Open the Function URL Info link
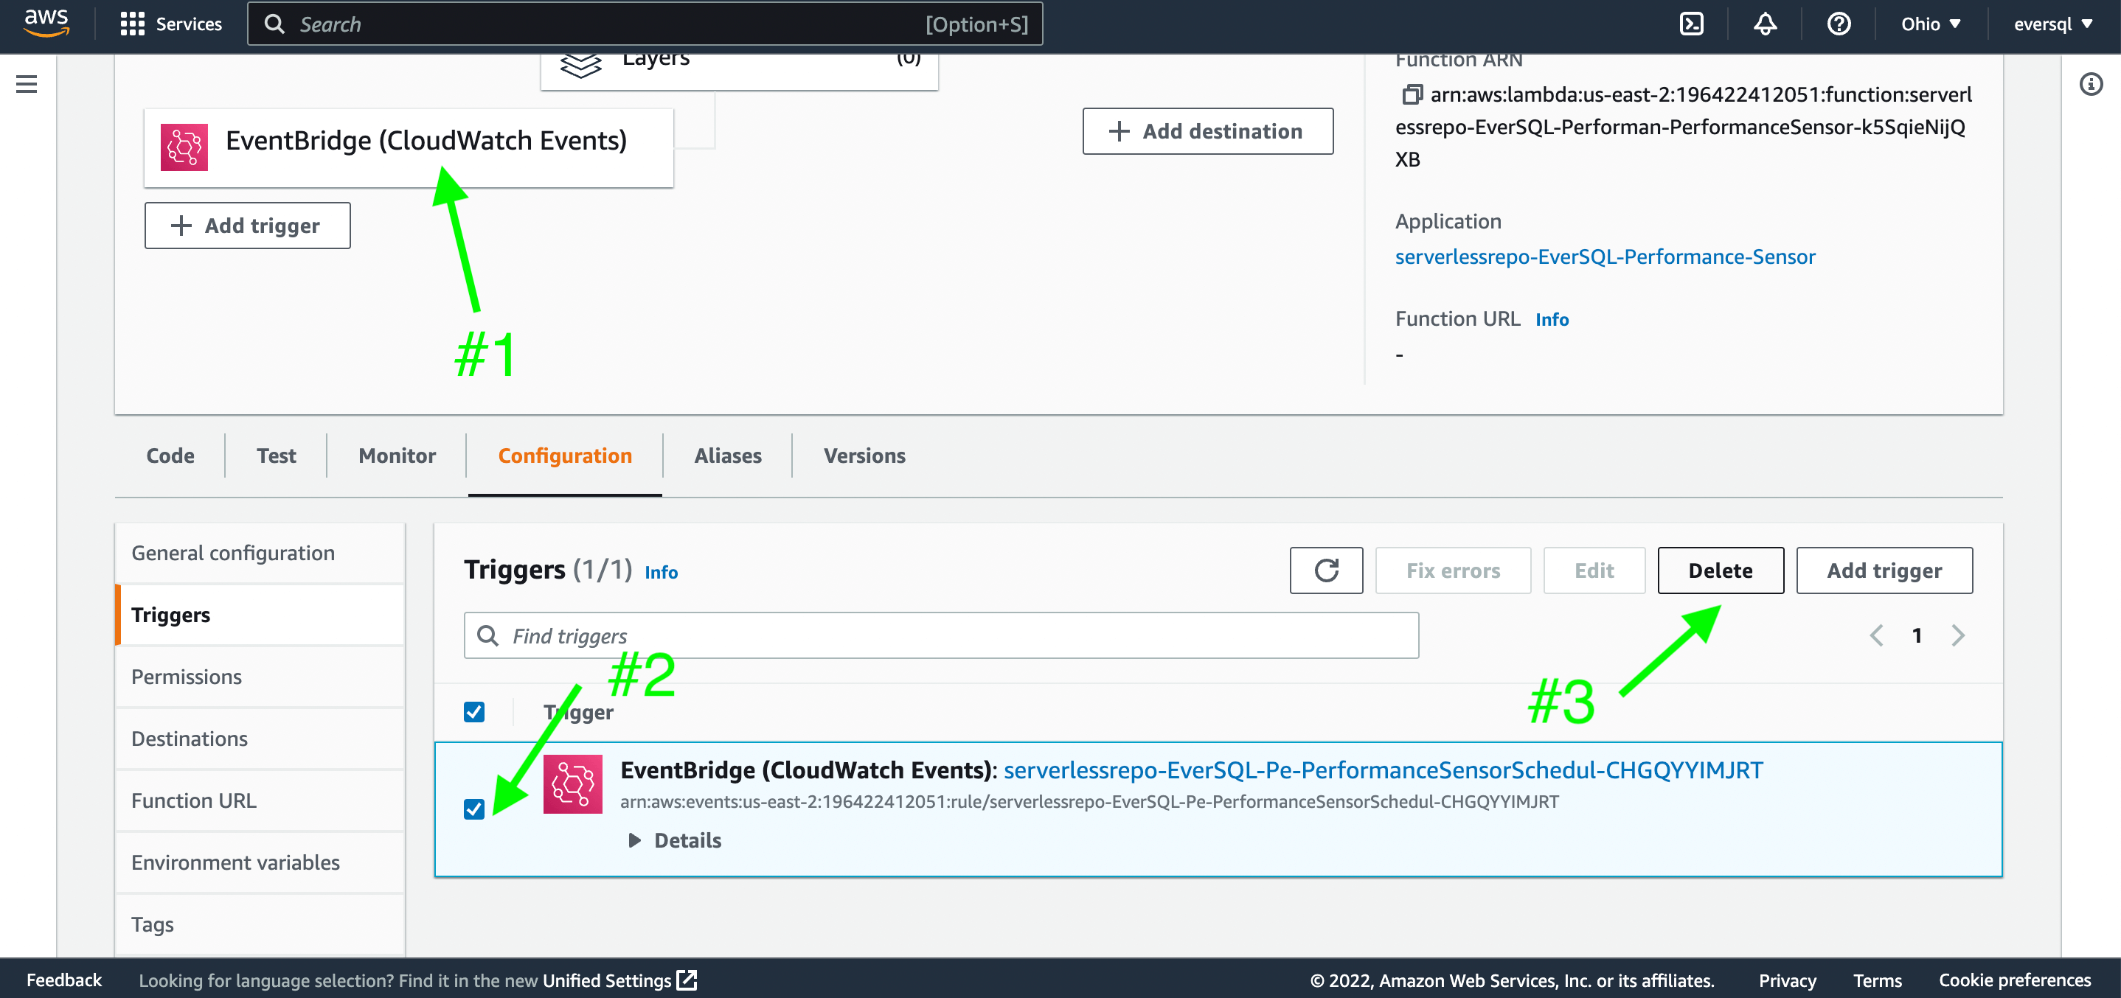Screen dimensions: 2121x998 [x=1552, y=319]
